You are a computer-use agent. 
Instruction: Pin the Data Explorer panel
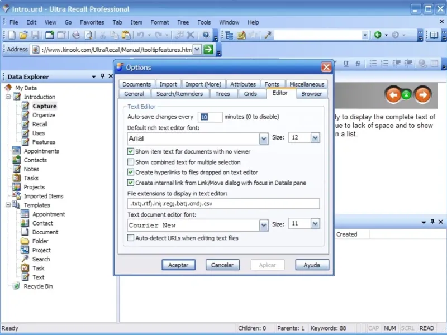pos(102,76)
